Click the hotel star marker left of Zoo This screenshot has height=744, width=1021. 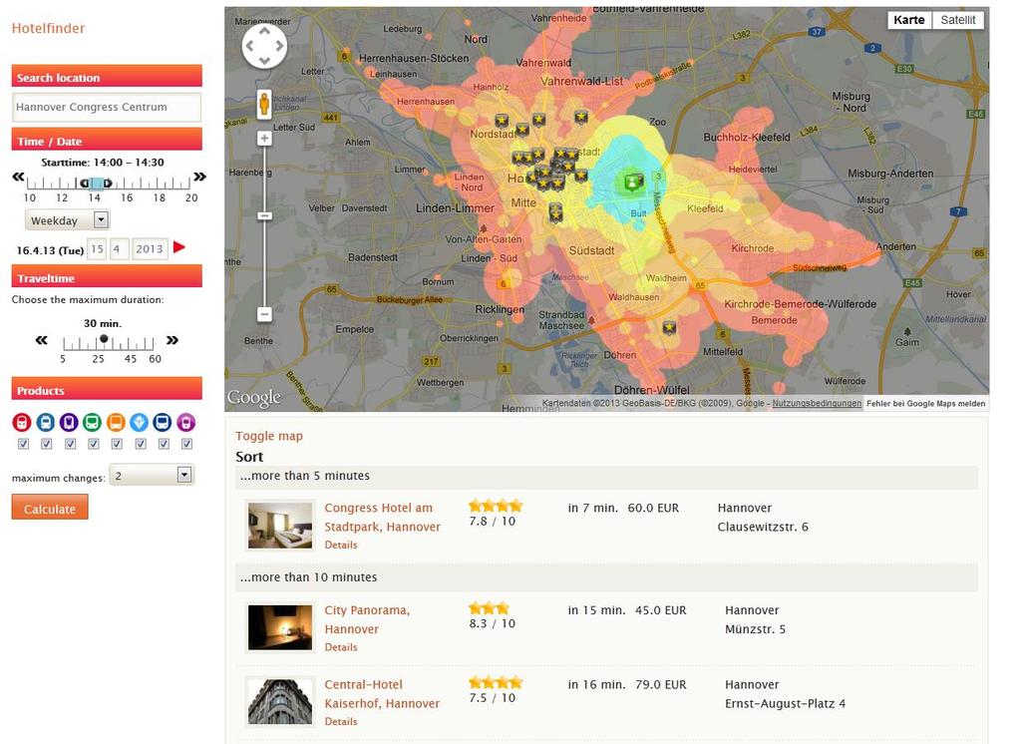[x=581, y=117]
